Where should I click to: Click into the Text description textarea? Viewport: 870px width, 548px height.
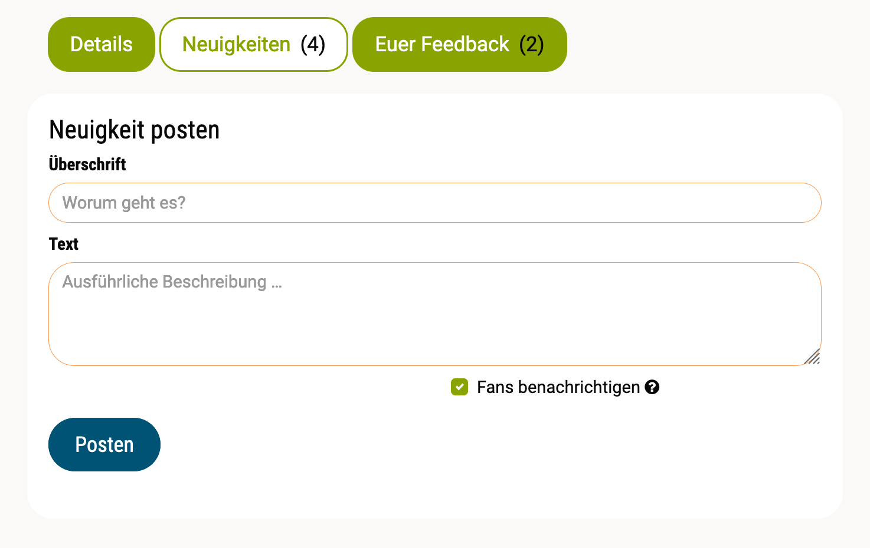coord(434,318)
